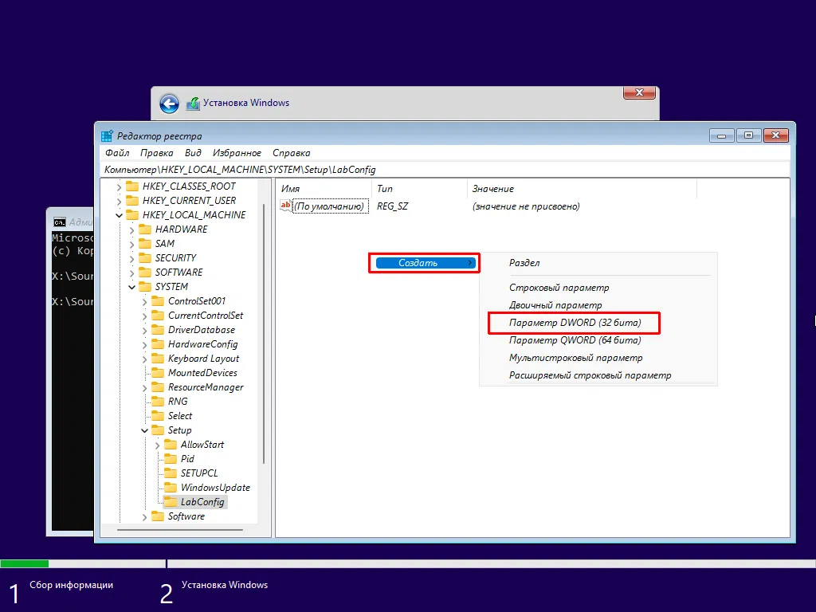Click the highlighted Создать entry

pos(424,262)
